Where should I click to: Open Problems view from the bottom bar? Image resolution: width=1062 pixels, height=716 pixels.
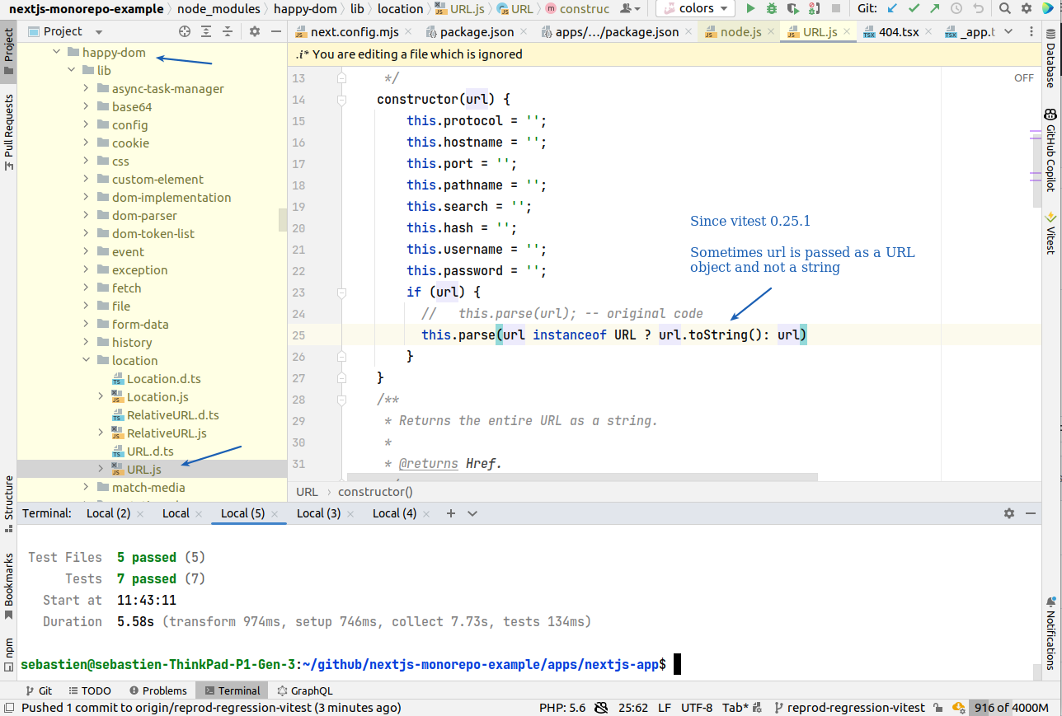(158, 690)
